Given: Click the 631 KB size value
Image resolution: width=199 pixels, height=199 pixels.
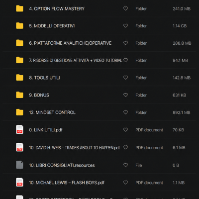Looking at the screenshot, I should click(179, 95).
